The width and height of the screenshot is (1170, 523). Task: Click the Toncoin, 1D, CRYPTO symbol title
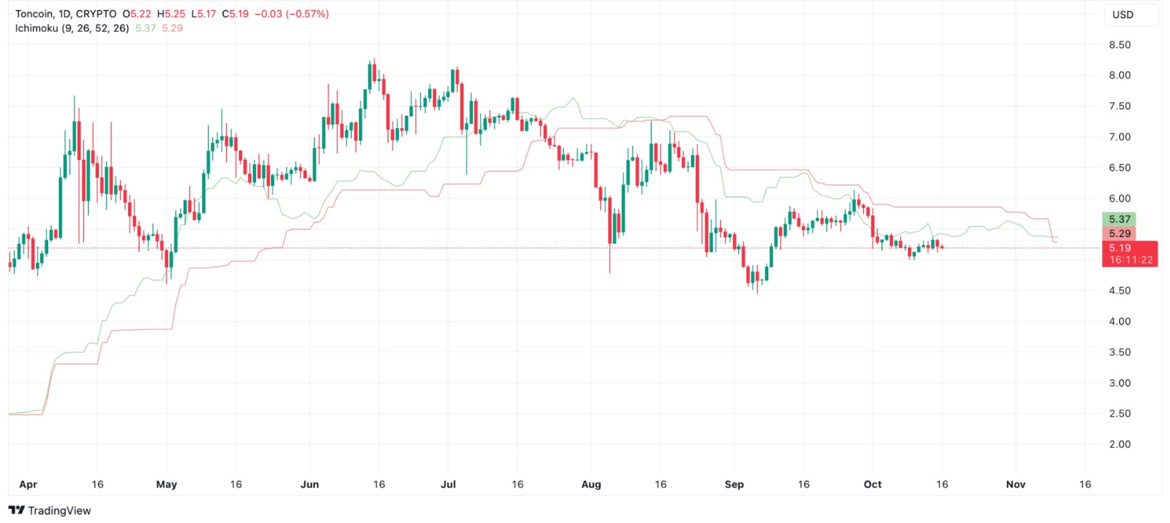66,14
